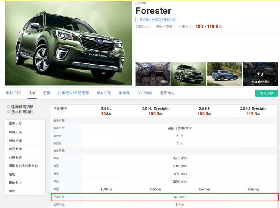The width and height of the screenshot is (280, 208).
Task: Go to the 車系沿革 tab
Action: coord(104,93)
